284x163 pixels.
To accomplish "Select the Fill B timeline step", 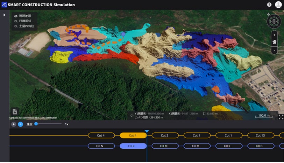I will (x=261, y=146).
